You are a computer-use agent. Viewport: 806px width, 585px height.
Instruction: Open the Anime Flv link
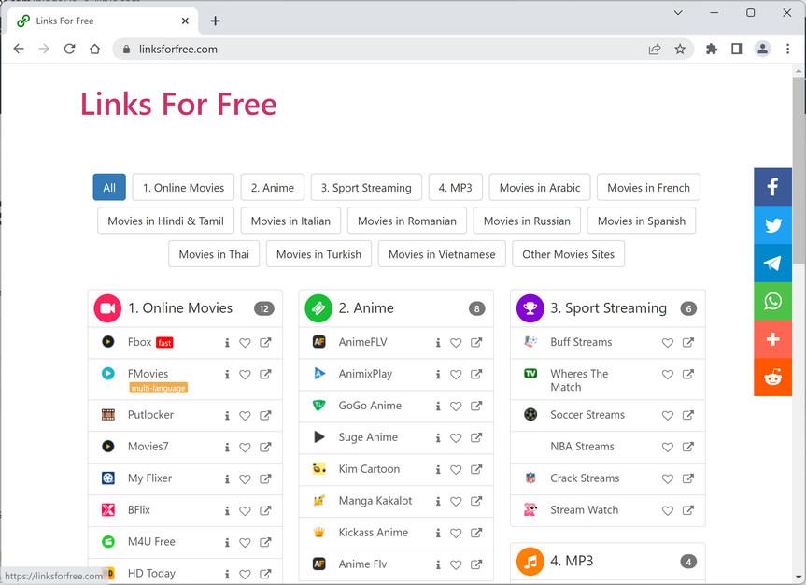tap(362, 564)
